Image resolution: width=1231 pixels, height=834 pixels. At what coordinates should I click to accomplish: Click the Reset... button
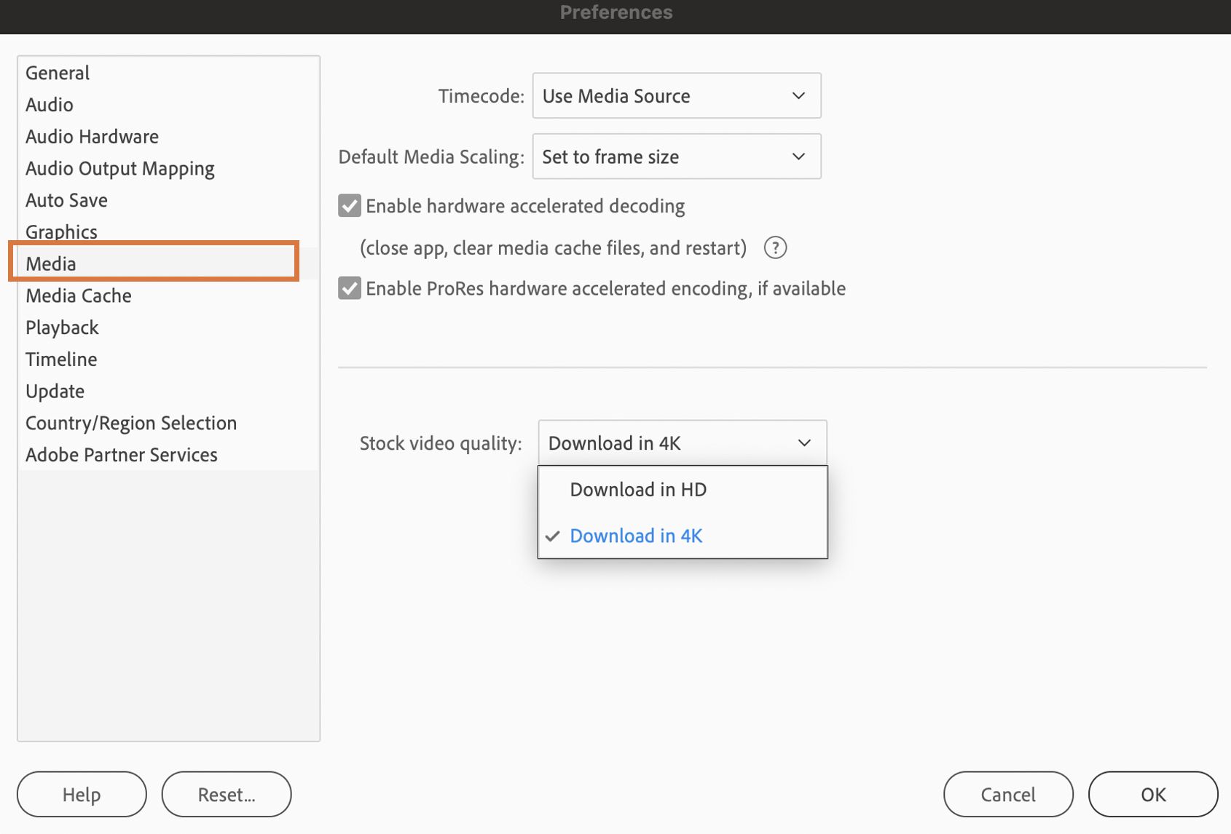227,794
